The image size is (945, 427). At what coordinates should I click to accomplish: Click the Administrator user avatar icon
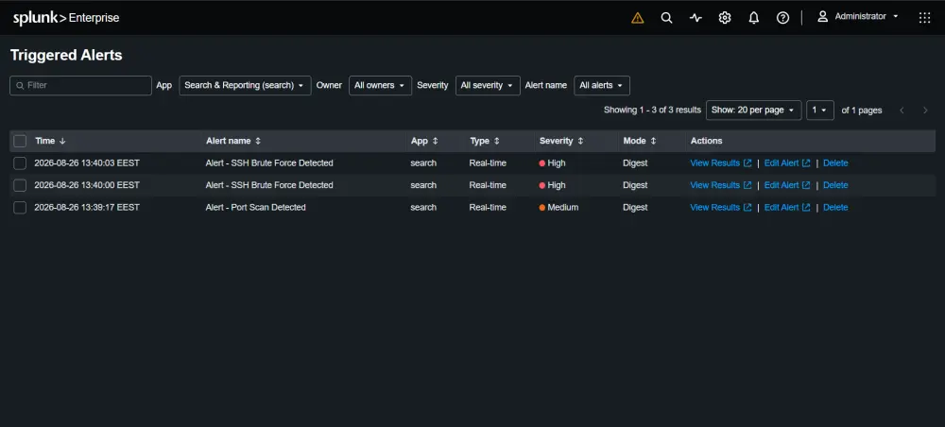pyautogui.click(x=823, y=17)
